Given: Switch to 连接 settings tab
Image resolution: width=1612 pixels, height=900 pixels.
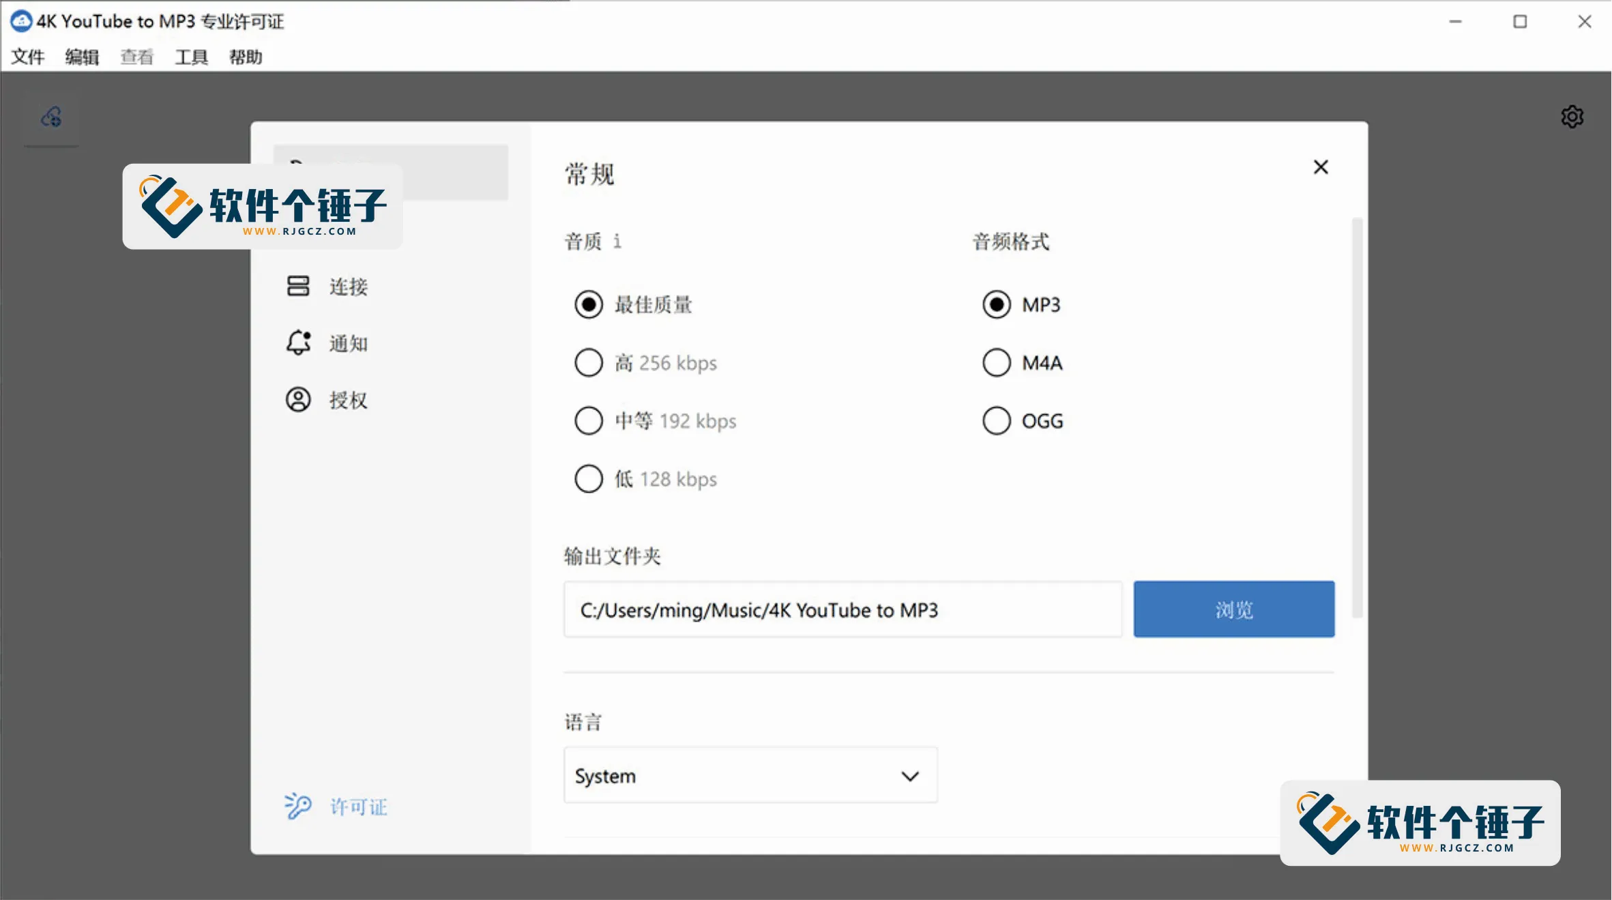Looking at the screenshot, I should pyautogui.click(x=391, y=286).
